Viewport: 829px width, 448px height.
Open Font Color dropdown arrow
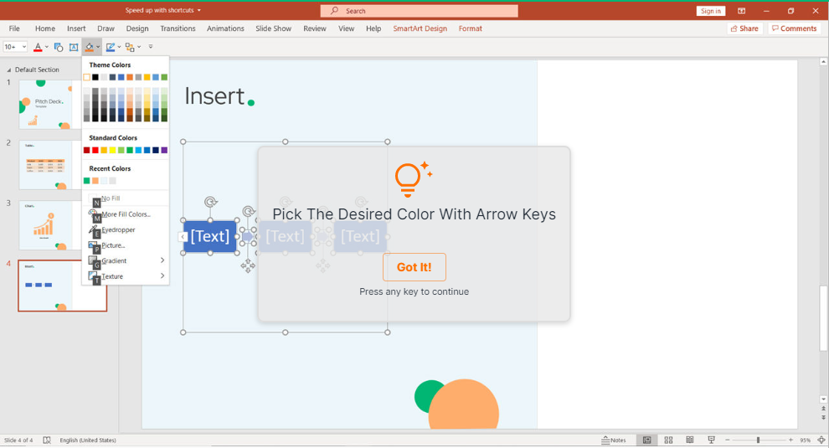coord(47,47)
